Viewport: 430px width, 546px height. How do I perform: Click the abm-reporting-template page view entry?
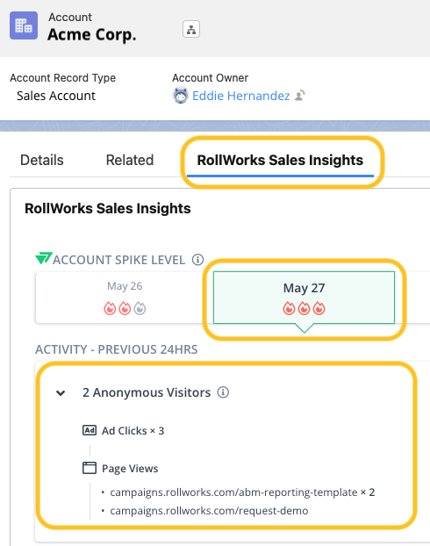tap(242, 492)
